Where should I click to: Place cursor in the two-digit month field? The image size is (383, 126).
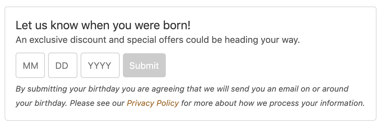30,66
